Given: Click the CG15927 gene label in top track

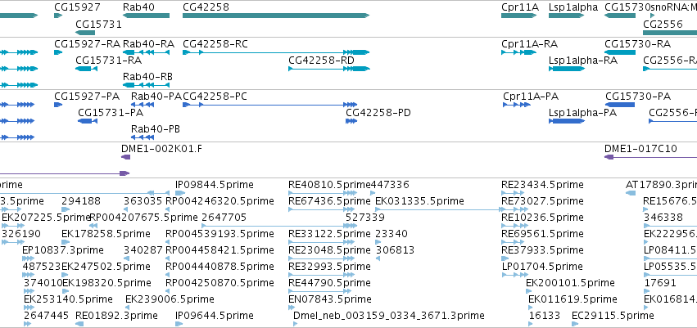Looking at the screenshot, I should pos(77,7).
